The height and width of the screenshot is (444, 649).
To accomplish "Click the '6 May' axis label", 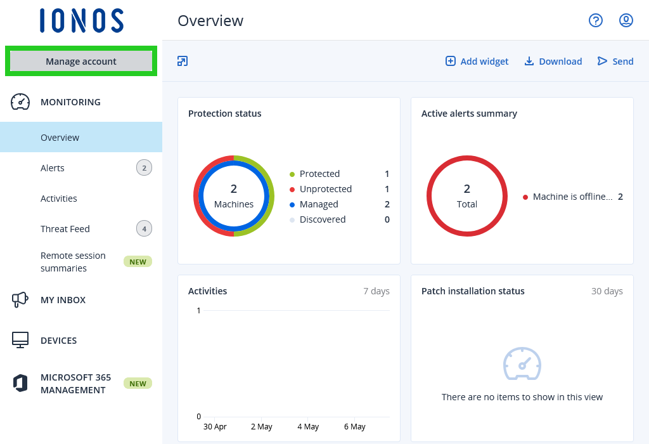I will click(x=355, y=427).
